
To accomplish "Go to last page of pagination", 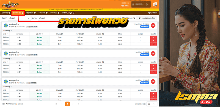I will (79, 104).
